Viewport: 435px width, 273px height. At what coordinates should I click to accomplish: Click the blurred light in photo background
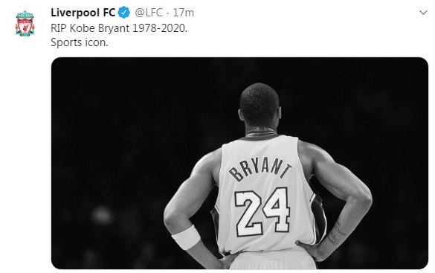pos(102,215)
